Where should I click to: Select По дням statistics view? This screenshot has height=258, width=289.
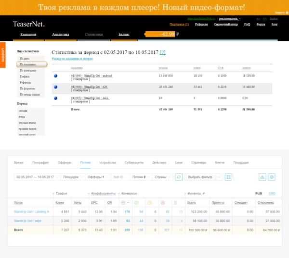point(25,58)
